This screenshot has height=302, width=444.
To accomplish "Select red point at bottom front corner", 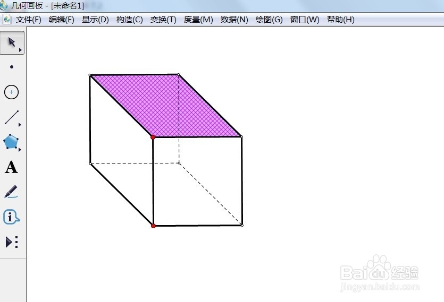I will [x=153, y=226].
